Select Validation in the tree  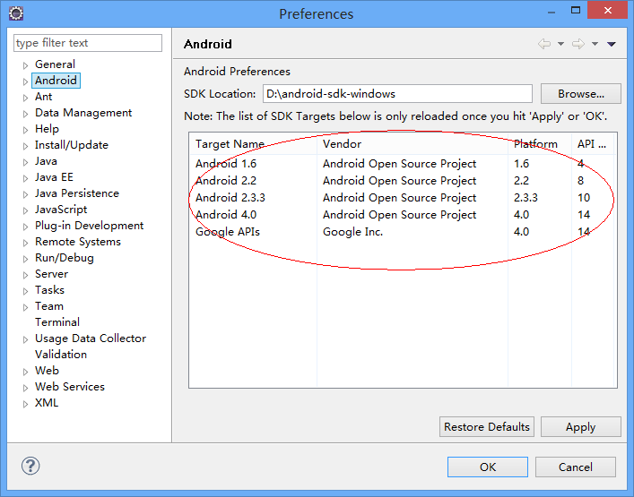(x=61, y=355)
